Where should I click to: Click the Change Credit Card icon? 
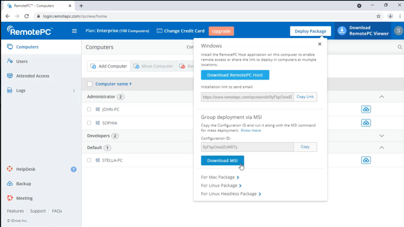(x=159, y=31)
